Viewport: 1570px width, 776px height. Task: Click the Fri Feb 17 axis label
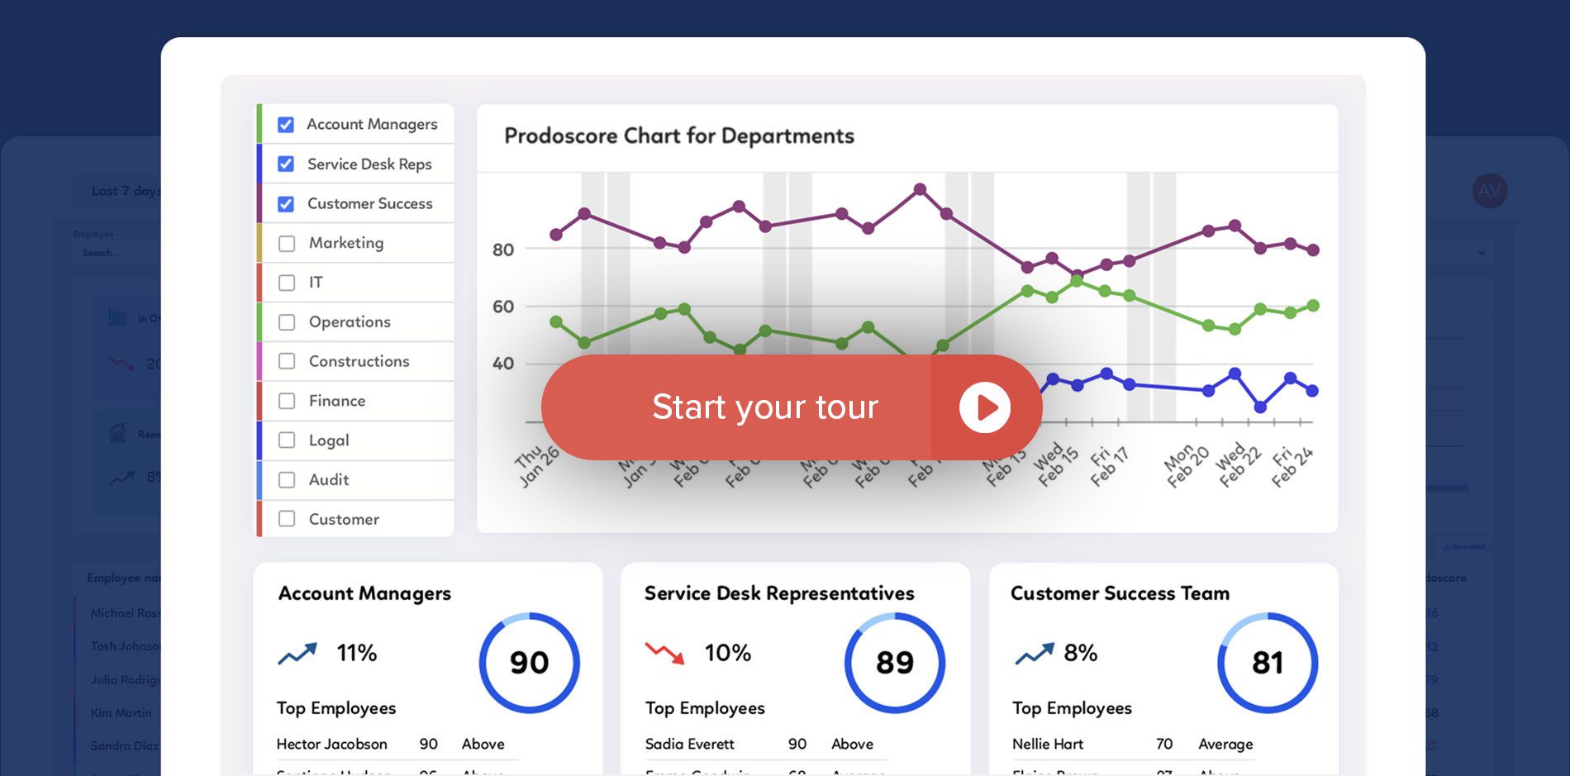[x=1108, y=465]
